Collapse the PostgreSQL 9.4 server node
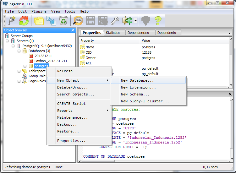The image size is (236, 173). (x=13, y=46)
